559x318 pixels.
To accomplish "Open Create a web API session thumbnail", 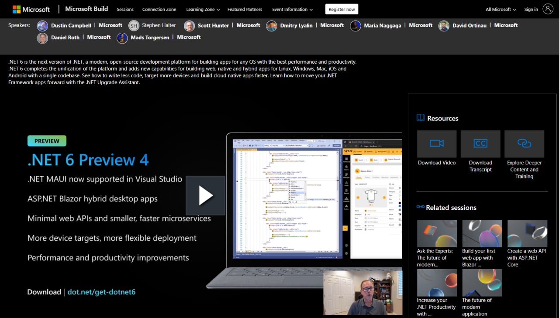I will click(527, 233).
